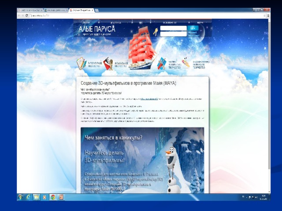Close the second browser tab
282x211 pixels.
click(67, 11)
